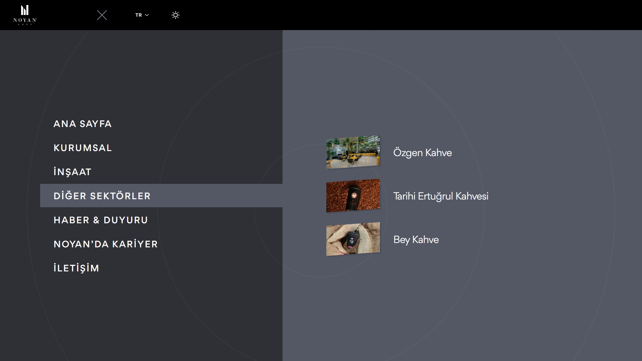Open HABER & DUYURU
This screenshot has height=361, width=642.
(101, 220)
